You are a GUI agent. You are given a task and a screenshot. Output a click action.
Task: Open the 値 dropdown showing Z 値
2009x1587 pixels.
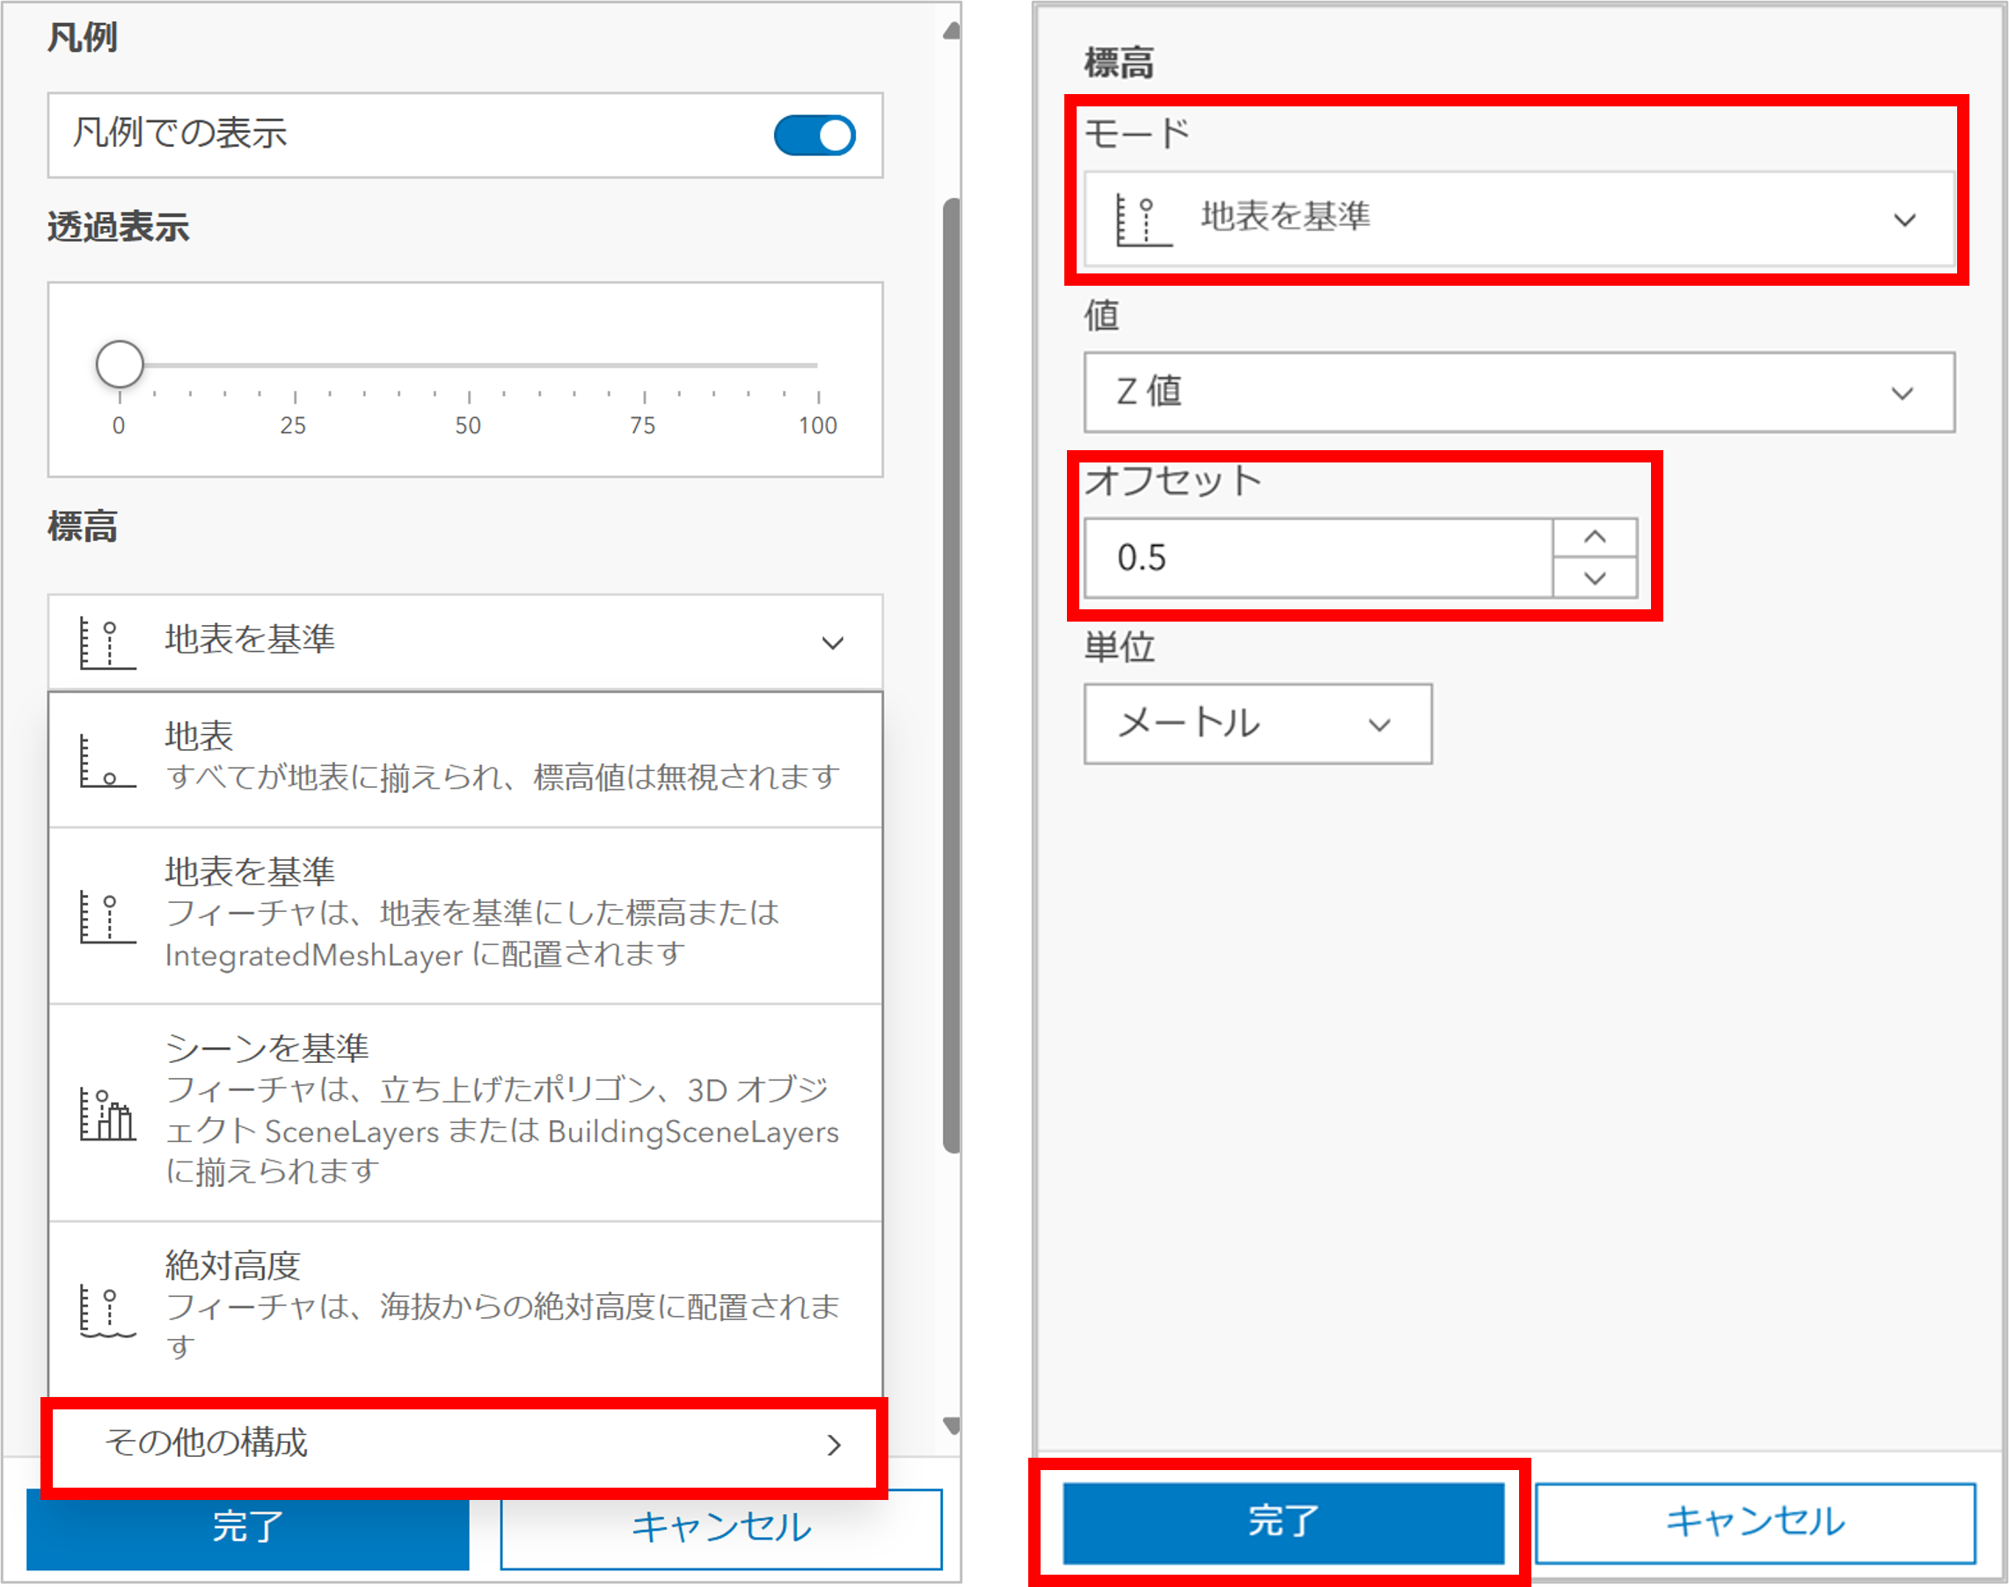coord(1519,391)
